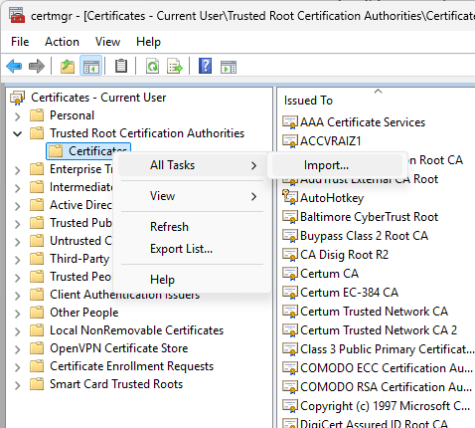Click the Export List toolbar icon
Viewport: 475px width, 428px height.
(x=175, y=66)
